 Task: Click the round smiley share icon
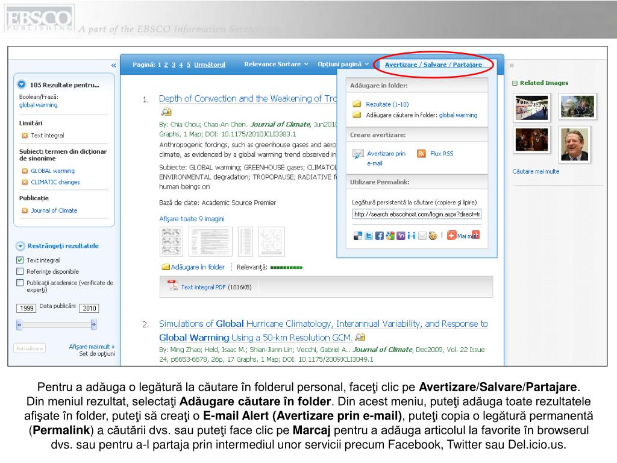click(x=433, y=236)
